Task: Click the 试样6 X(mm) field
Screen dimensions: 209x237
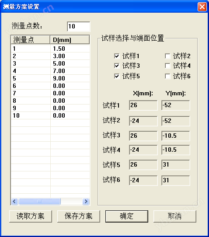Action: [x=143, y=180]
